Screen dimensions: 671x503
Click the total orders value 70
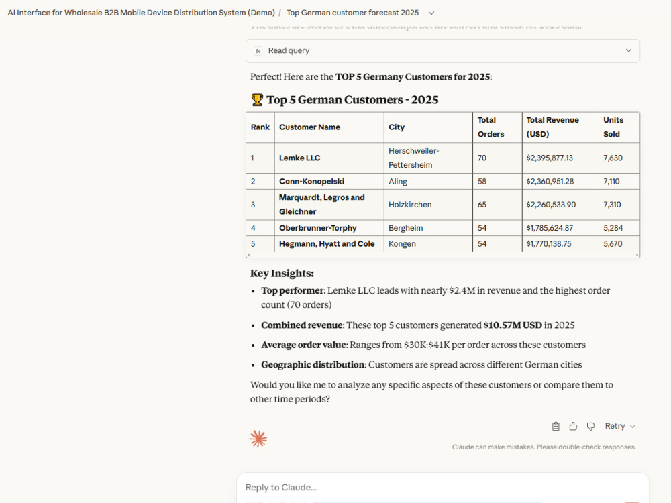pyautogui.click(x=482, y=158)
